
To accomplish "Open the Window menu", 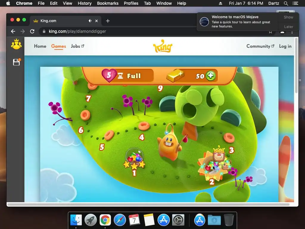I will 164,3.
